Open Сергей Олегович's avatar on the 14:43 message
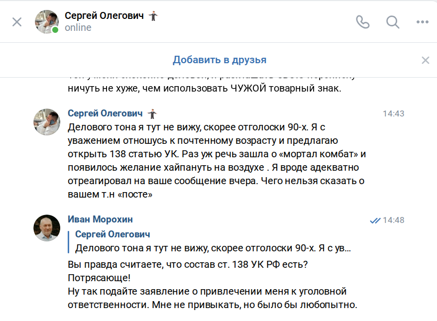This screenshot has height=321, width=437. coord(47,122)
